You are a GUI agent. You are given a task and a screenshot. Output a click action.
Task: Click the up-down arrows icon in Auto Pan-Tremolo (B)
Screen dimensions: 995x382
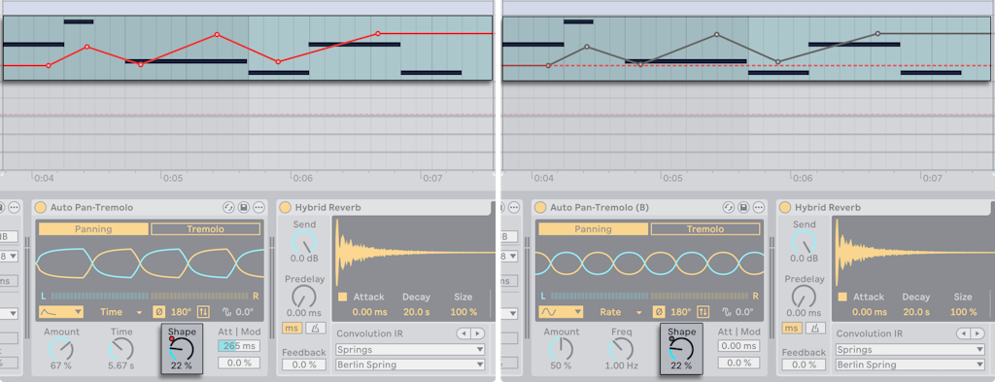pyautogui.click(x=703, y=312)
